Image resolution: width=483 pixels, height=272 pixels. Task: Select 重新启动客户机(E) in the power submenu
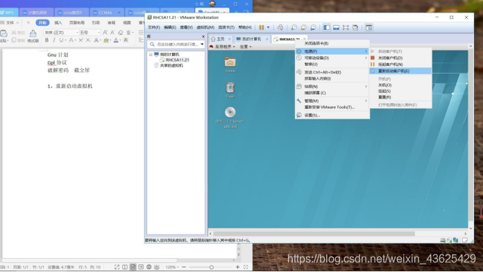point(400,71)
